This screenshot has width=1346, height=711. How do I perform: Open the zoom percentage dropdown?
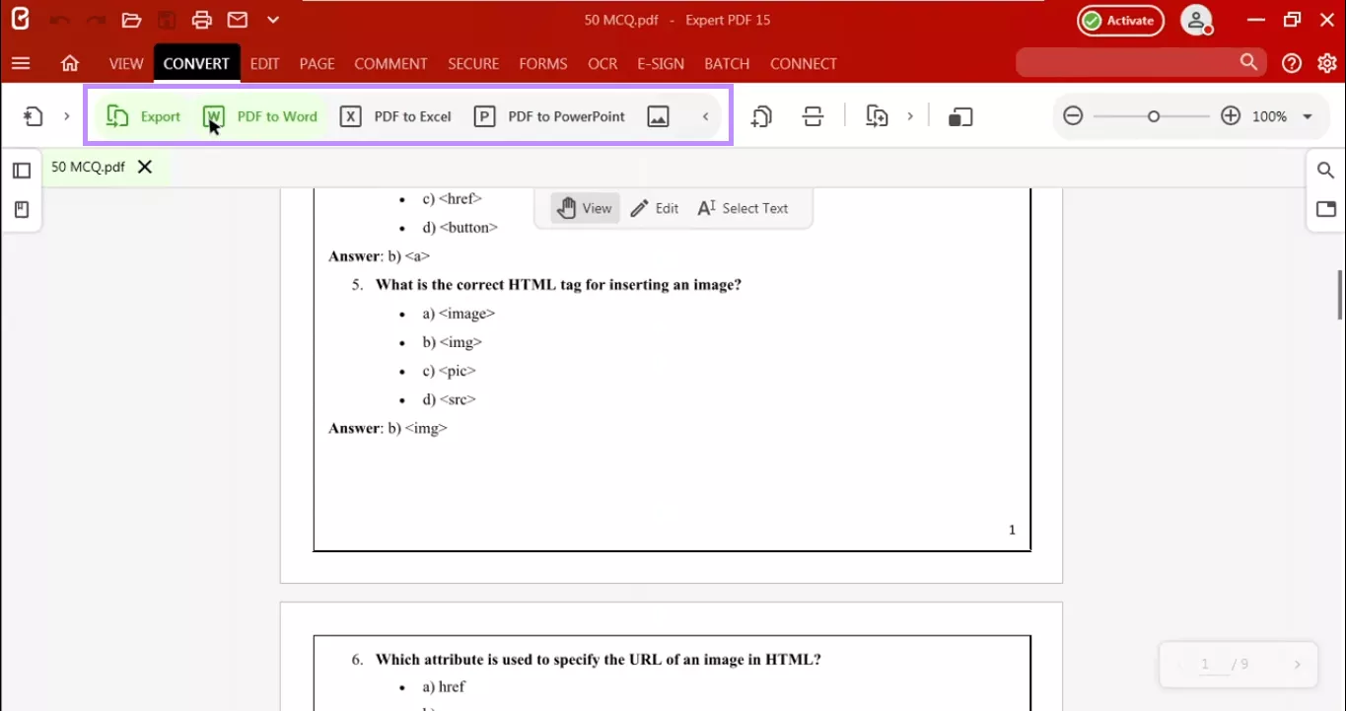click(1309, 116)
